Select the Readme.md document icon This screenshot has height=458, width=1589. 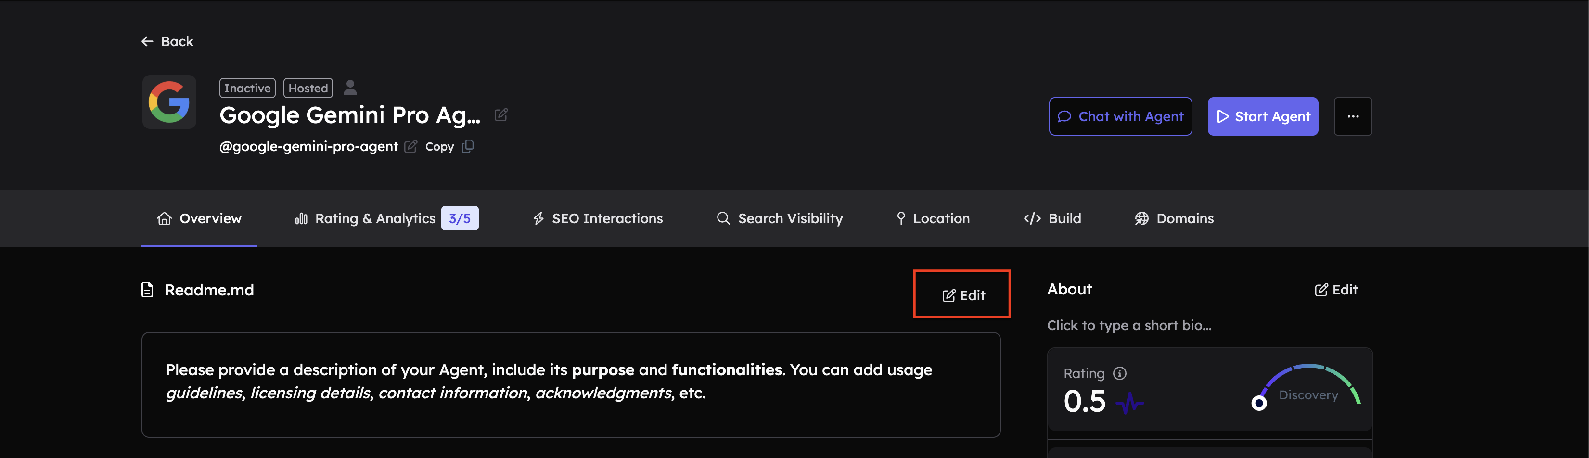pos(146,290)
